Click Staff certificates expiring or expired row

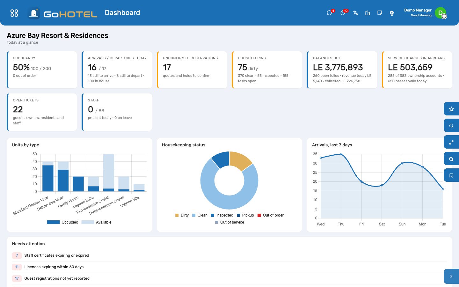pos(229,255)
